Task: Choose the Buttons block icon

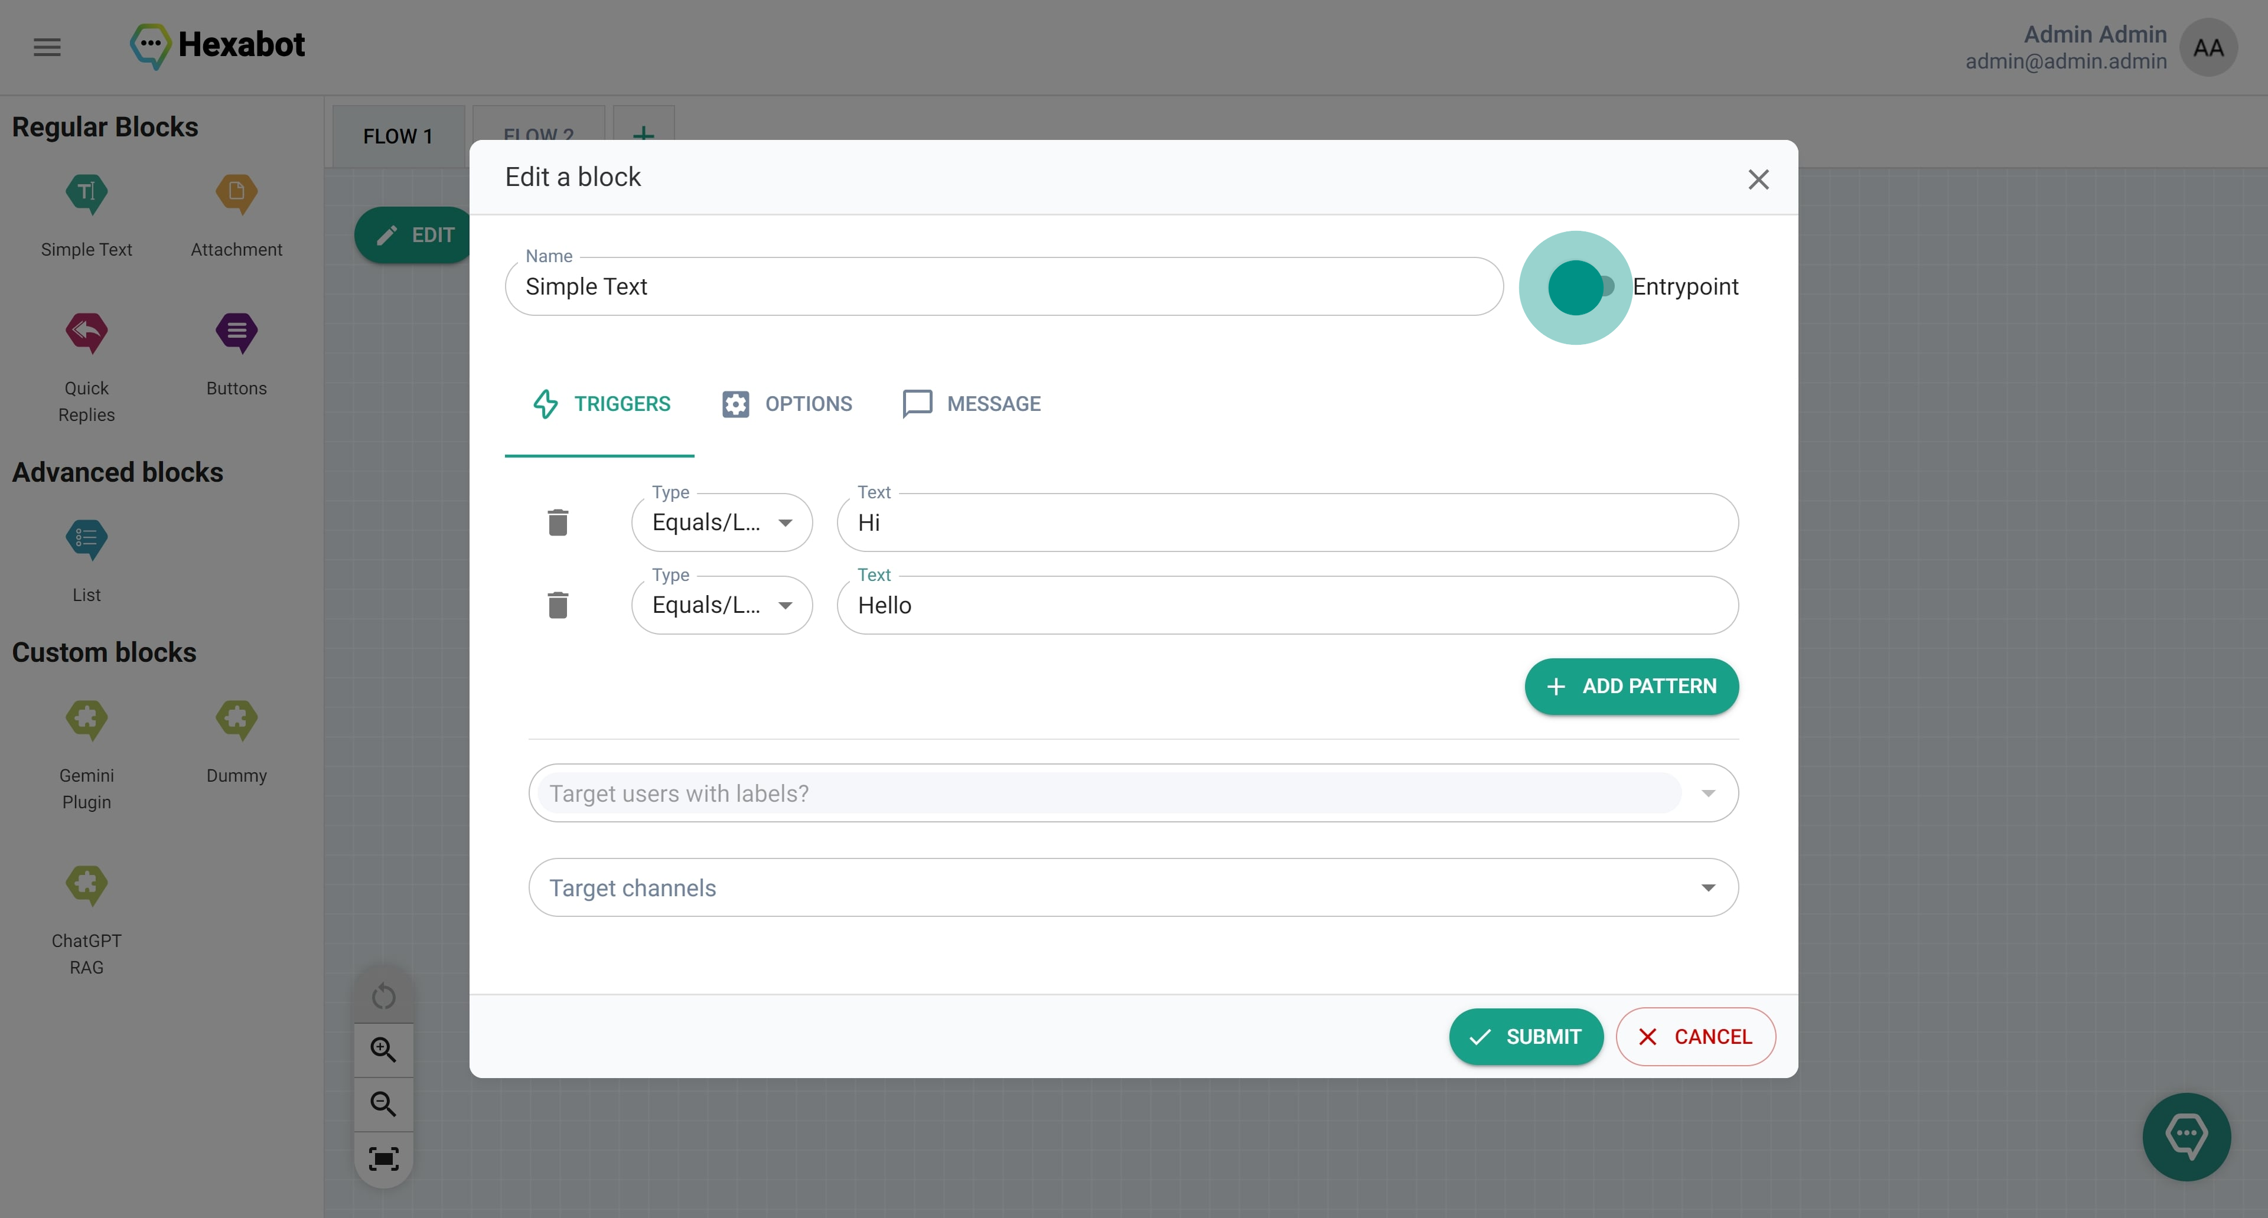Action: 236,332
